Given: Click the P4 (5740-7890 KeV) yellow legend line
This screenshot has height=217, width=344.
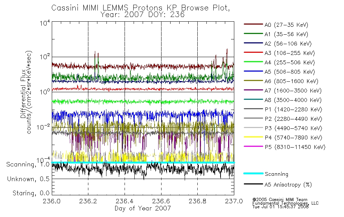Looking at the screenshot, I should pos(253,137).
